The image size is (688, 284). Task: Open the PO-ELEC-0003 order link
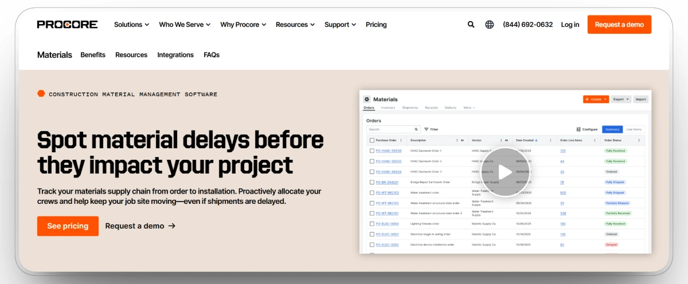(x=387, y=234)
